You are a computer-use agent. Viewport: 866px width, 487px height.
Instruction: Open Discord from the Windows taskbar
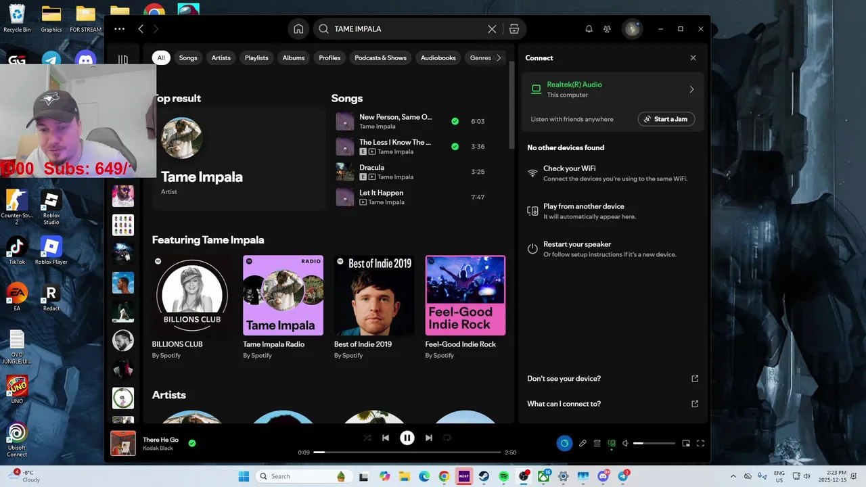[x=603, y=476]
